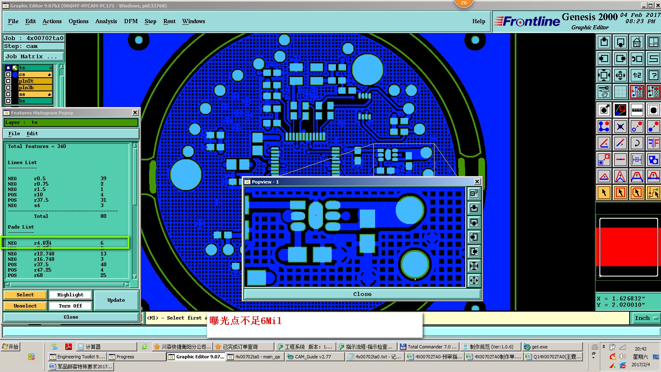Viewport: 661px width, 372px height.
Task: Open the Actions menu
Action: 52,21
